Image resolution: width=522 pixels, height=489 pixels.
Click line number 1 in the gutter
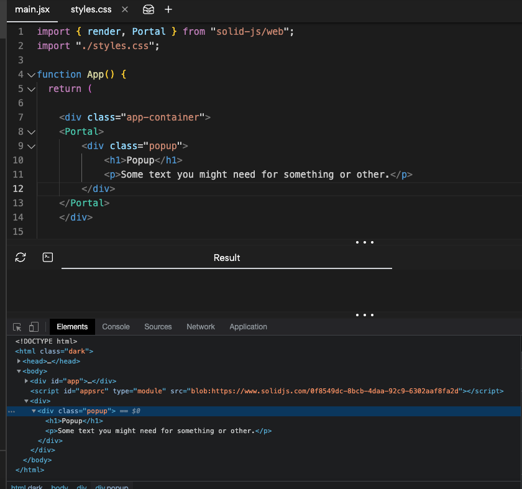pos(21,32)
